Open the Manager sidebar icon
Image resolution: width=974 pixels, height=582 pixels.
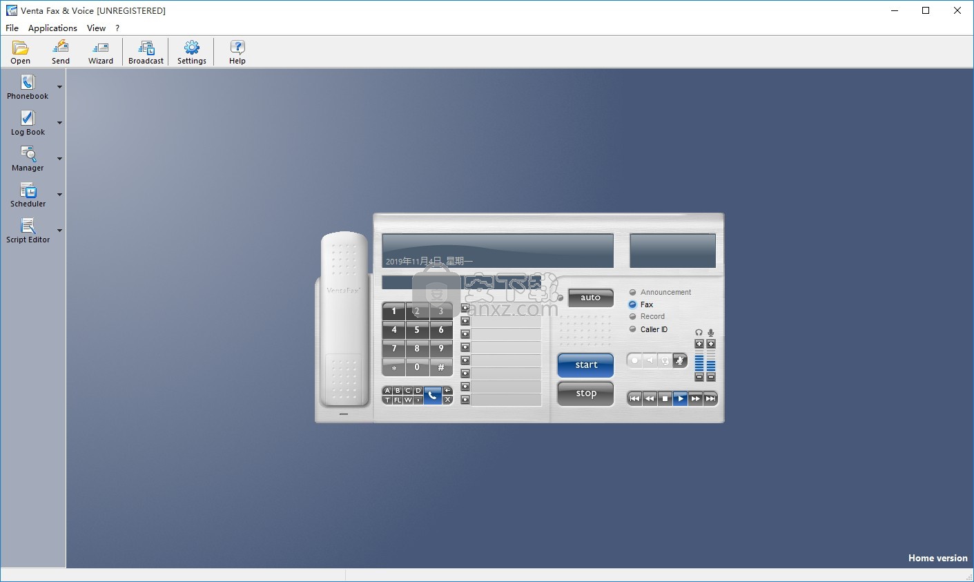pos(28,159)
